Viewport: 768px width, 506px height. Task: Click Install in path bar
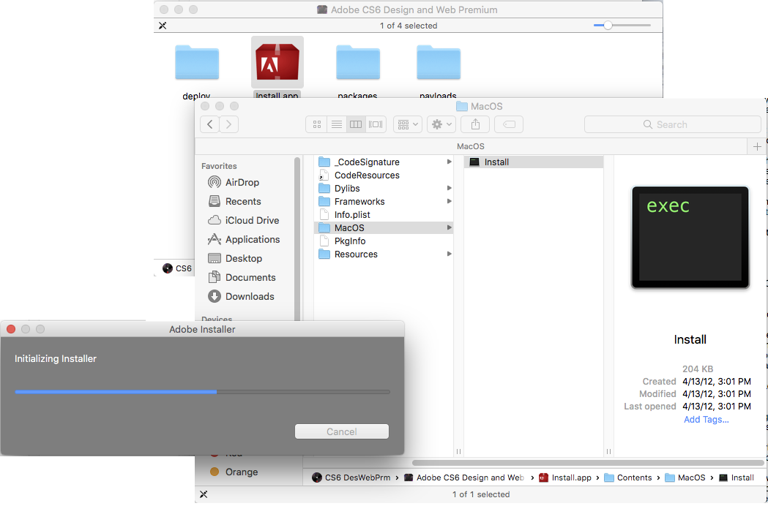737,477
